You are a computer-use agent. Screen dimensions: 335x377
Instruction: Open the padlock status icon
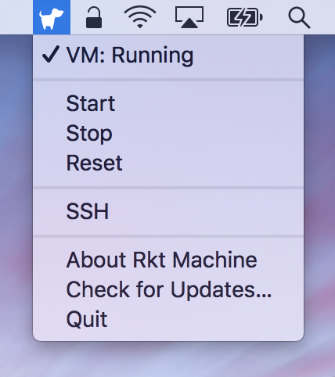(x=94, y=18)
